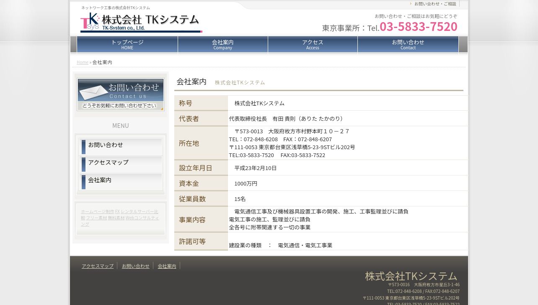Click footer アクセスマップ link
Viewport: 538px width, 305px height.
(x=98, y=266)
